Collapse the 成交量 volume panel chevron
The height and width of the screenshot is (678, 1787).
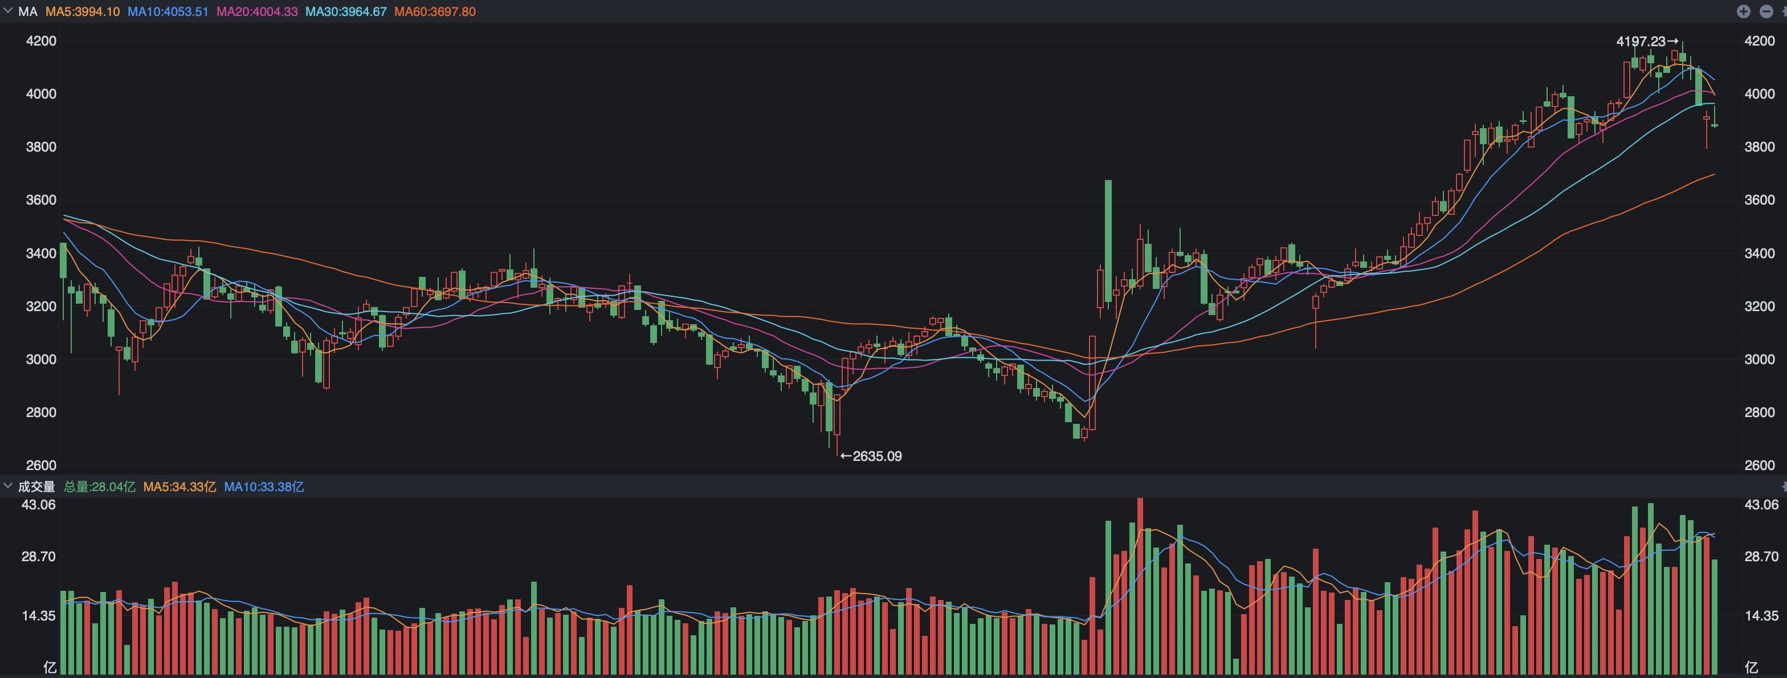coord(7,486)
